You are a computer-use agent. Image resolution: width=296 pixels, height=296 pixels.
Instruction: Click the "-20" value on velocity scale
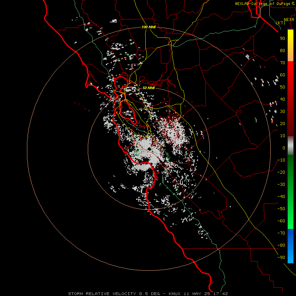(281, 172)
